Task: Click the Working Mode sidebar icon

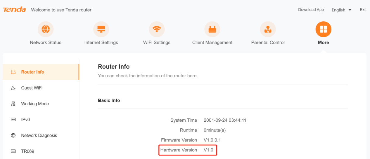Action: pyautogui.click(x=13, y=104)
